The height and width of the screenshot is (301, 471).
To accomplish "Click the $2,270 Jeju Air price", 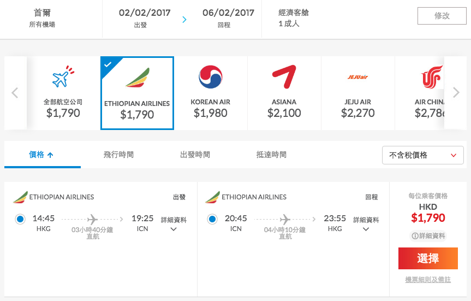I will (358, 113).
